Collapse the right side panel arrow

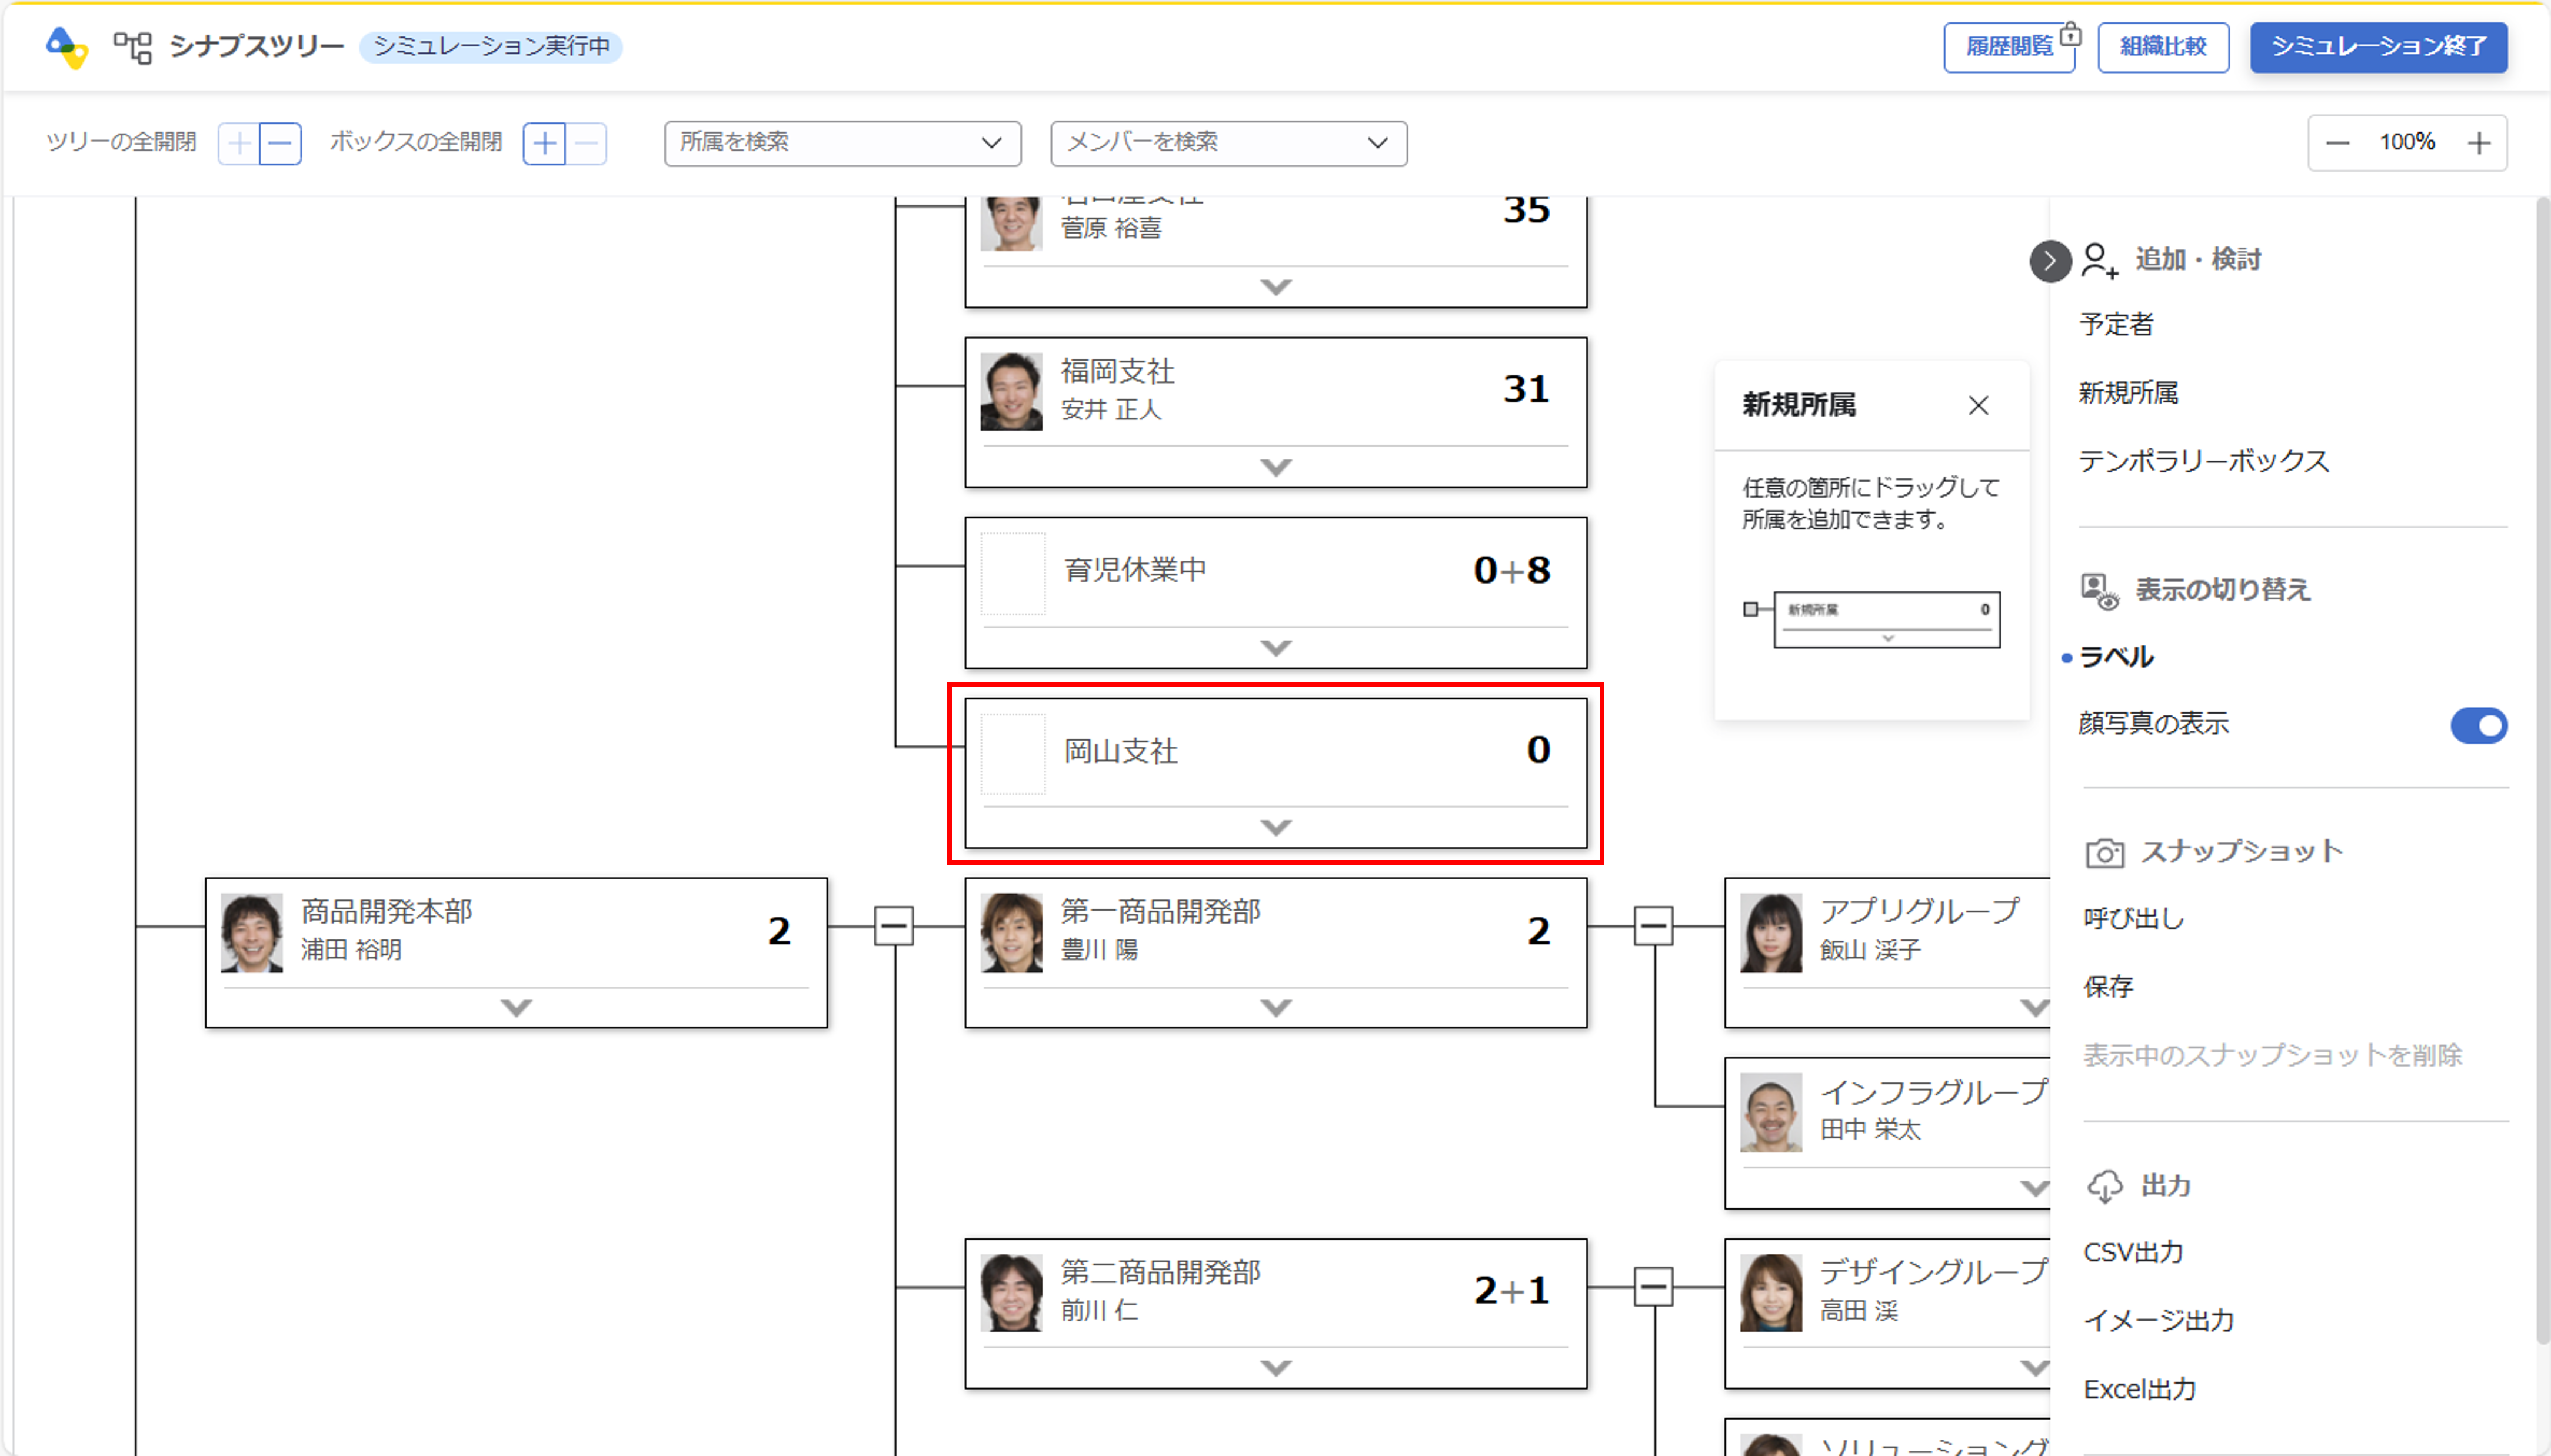pyautogui.click(x=2049, y=261)
